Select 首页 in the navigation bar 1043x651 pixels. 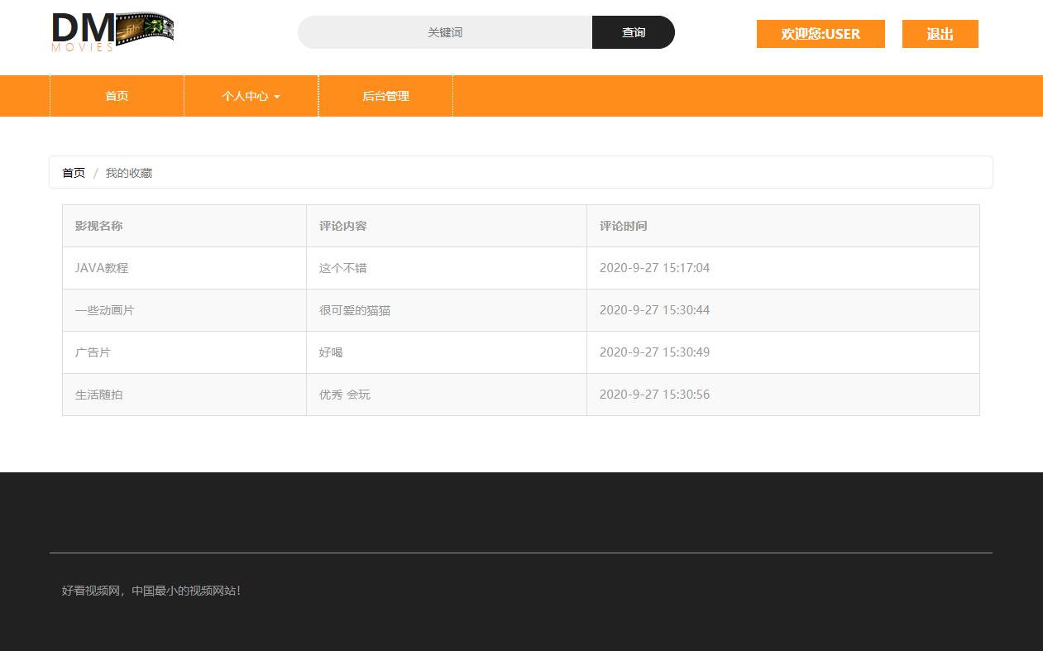coord(116,96)
